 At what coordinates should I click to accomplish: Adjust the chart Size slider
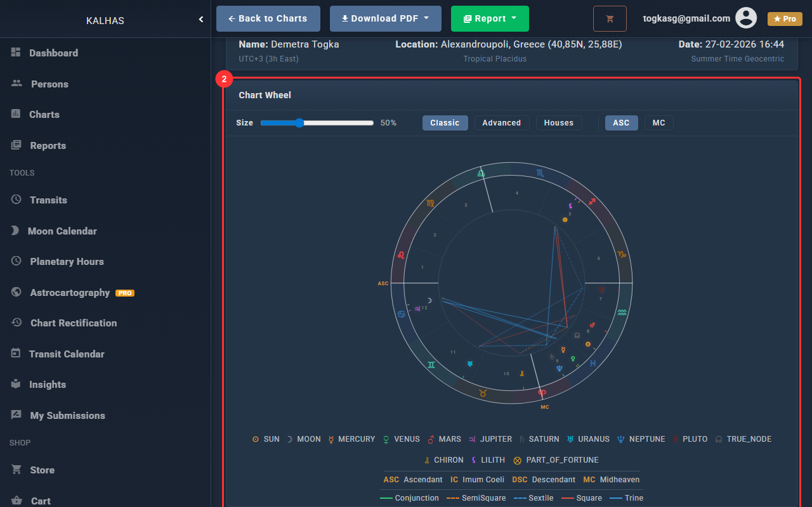[x=299, y=123]
